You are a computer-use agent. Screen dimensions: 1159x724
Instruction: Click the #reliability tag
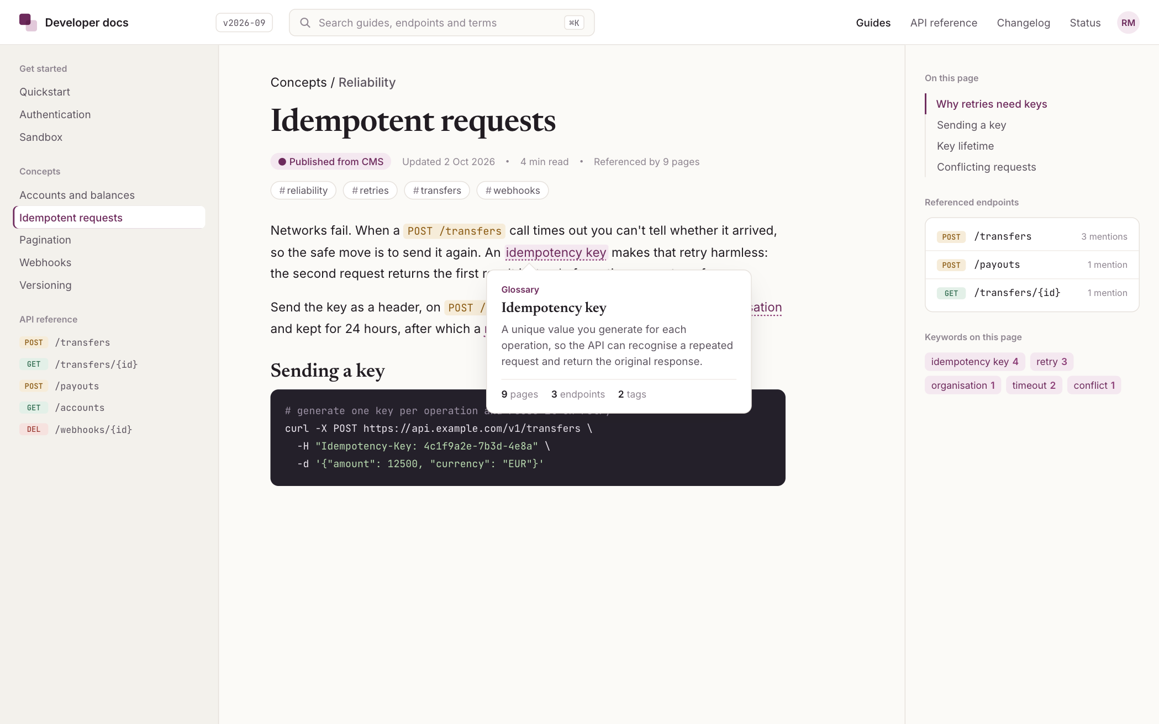303,190
